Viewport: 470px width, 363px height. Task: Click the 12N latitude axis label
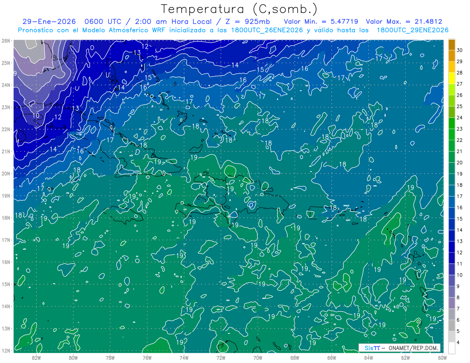(x=6, y=350)
